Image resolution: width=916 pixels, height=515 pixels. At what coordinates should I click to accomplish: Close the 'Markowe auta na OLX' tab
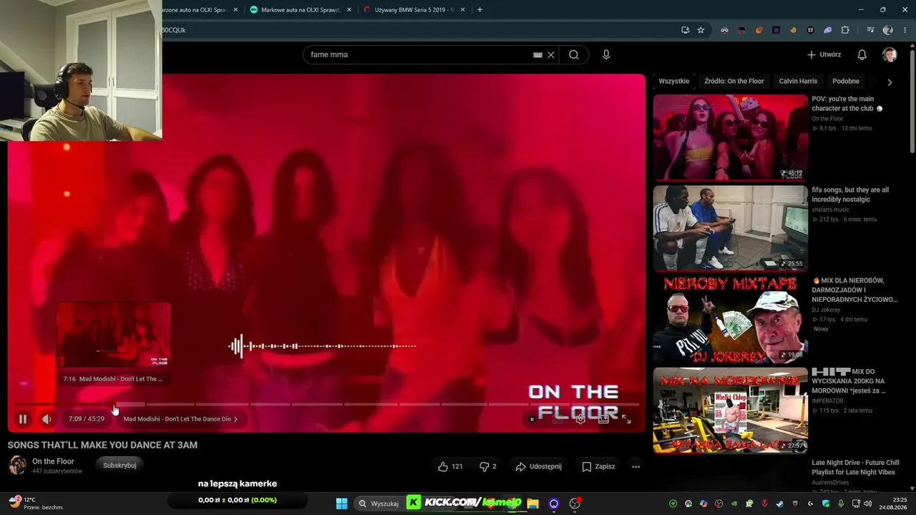coord(349,10)
